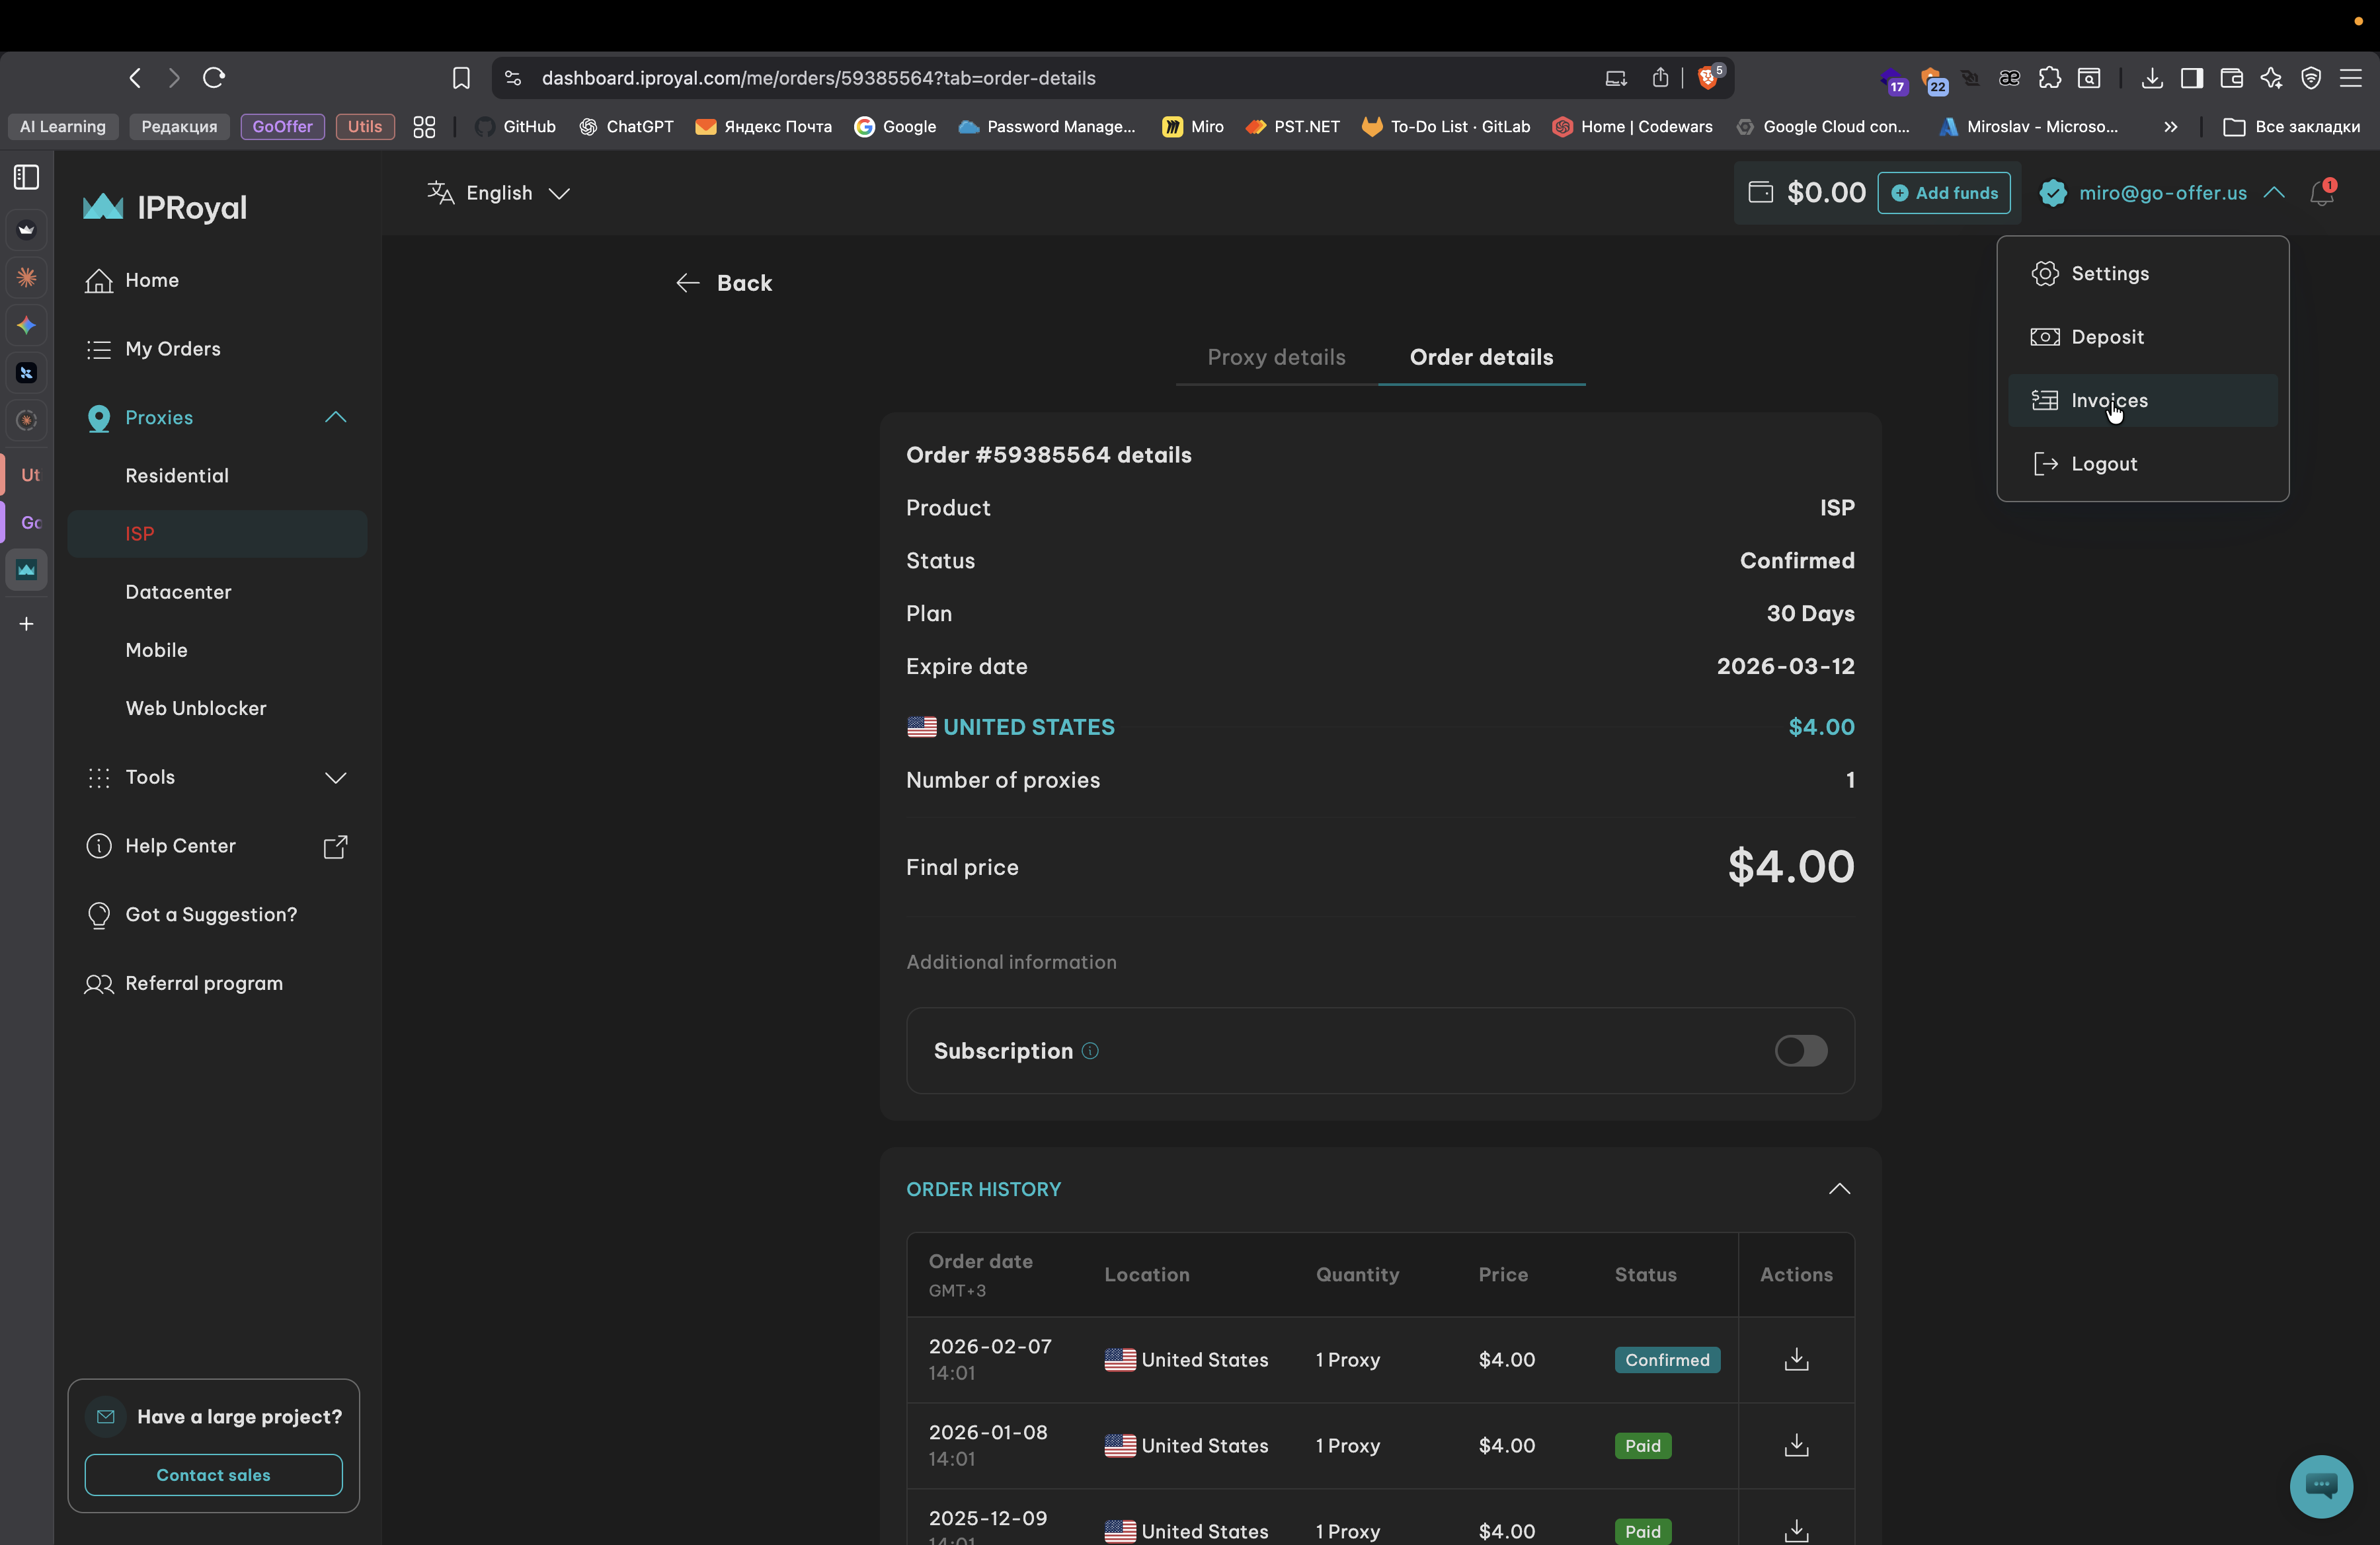Open the notifications bell
Image resolution: width=2380 pixels, height=1545 pixels.
pyautogui.click(x=2321, y=193)
